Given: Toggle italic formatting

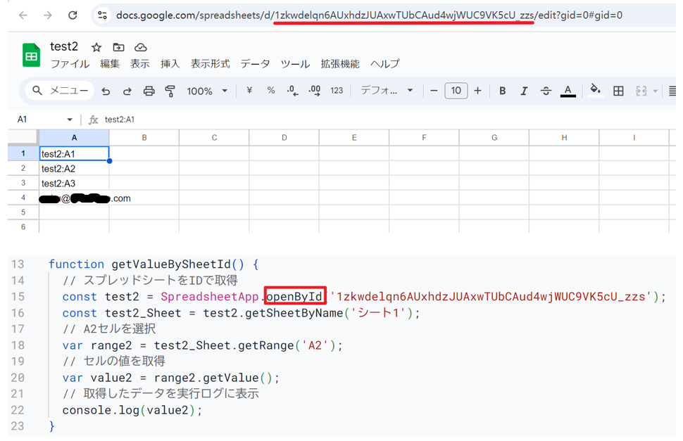Looking at the screenshot, I should (x=524, y=91).
